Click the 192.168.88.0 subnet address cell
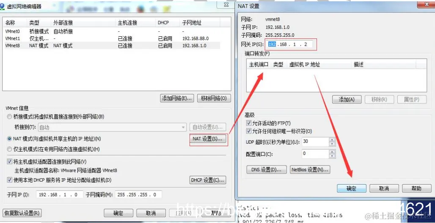The height and width of the screenshot is (223, 435). [195, 38]
